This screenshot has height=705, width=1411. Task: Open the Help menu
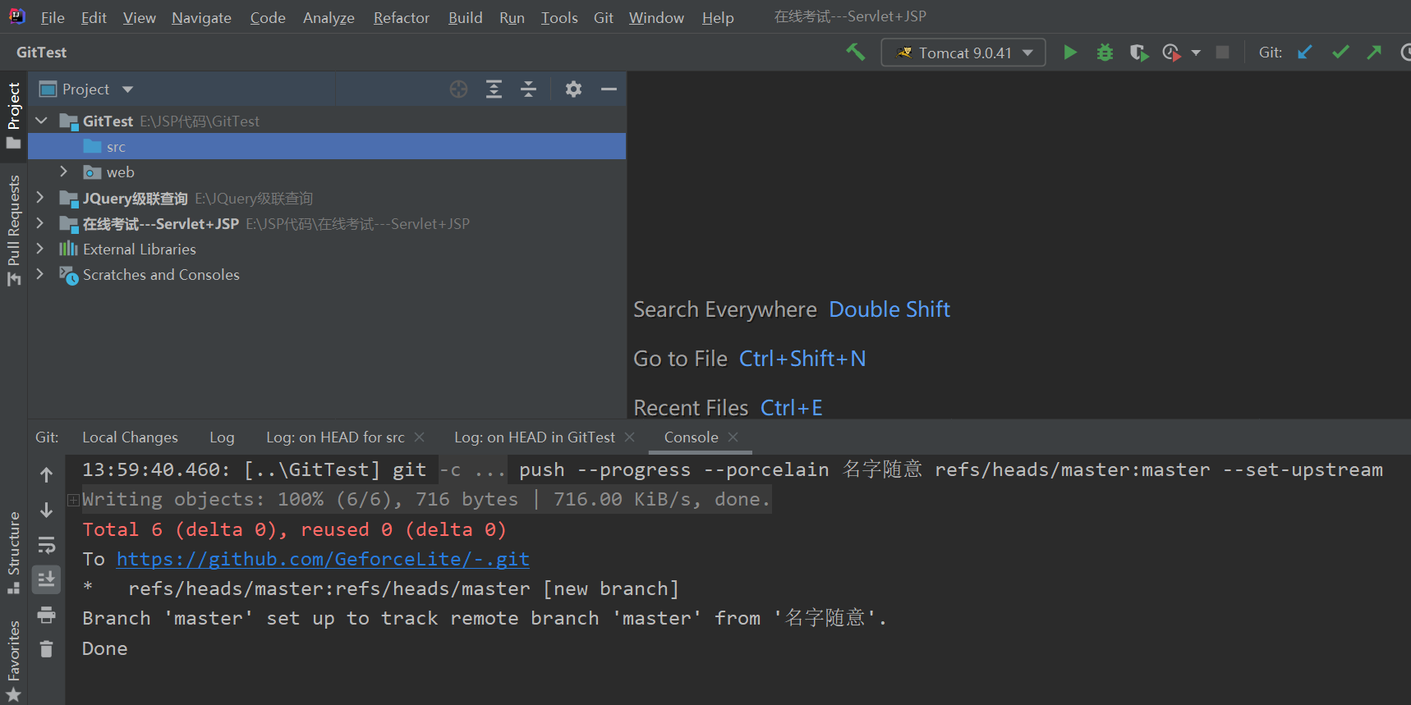tap(718, 18)
